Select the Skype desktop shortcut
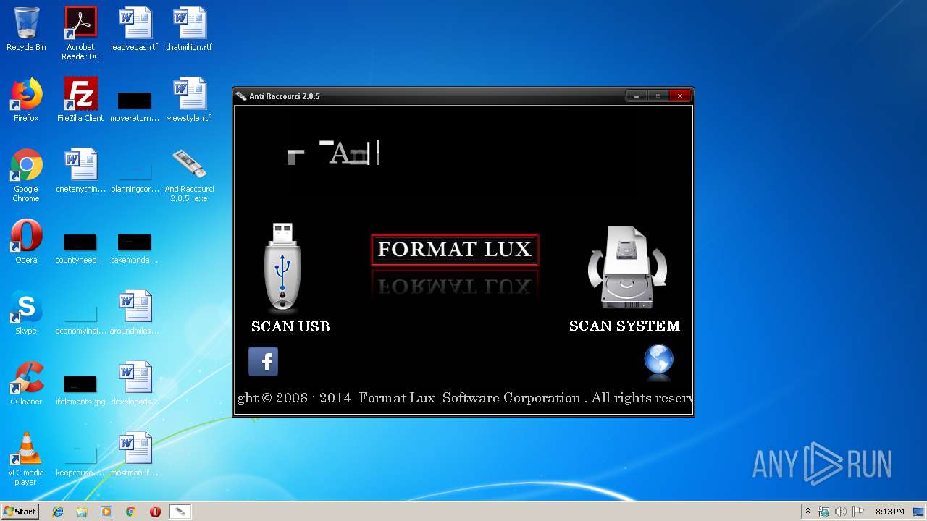Screen dimensions: 927x521 [26, 313]
